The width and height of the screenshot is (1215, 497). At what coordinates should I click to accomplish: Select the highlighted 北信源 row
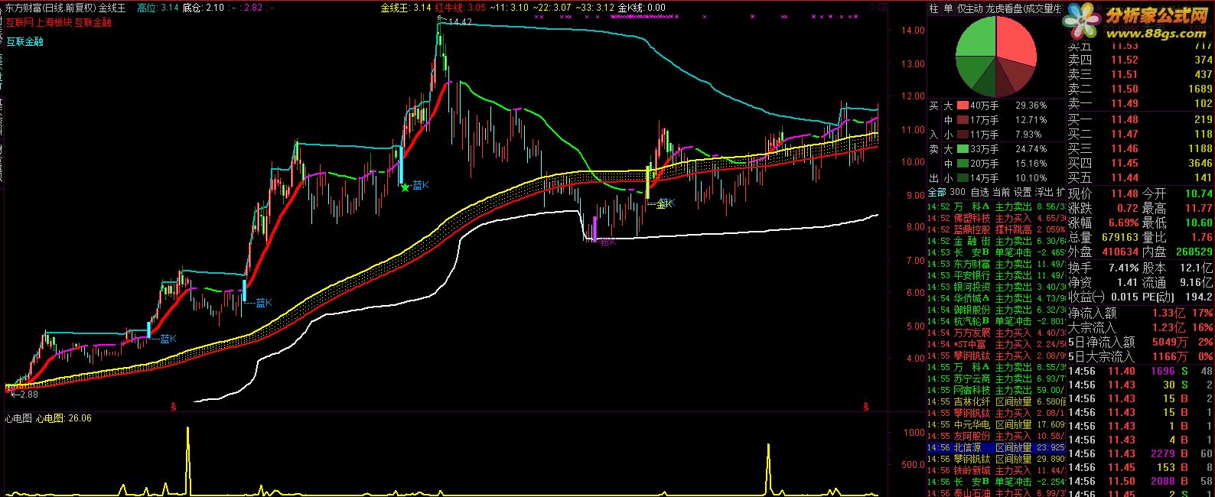995,447
